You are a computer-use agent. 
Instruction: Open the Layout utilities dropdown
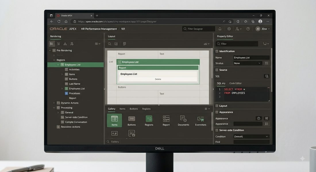pyautogui.click(x=207, y=44)
